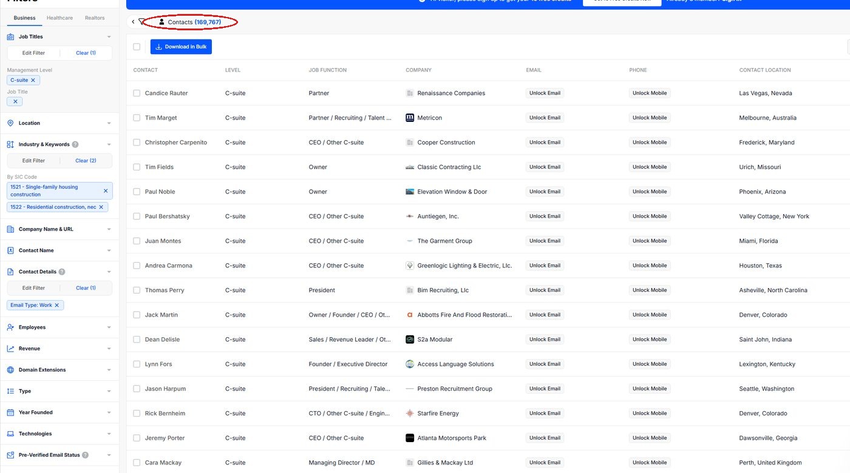
Task: Remove the C-suite management level chip
Action: point(33,80)
